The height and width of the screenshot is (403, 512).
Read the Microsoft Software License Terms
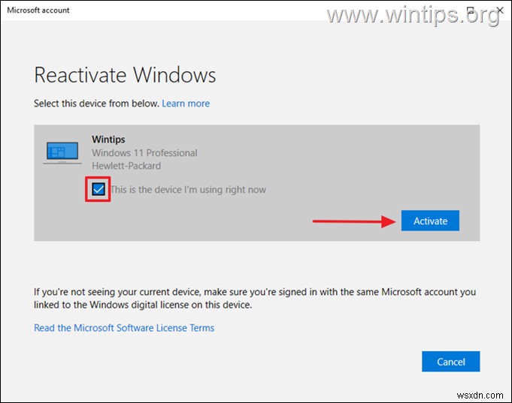[x=124, y=328]
